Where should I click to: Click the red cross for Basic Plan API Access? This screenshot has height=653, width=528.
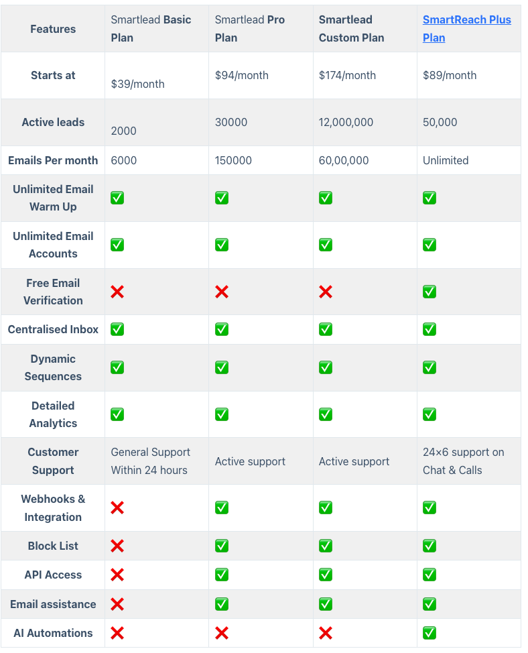pyautogui.click(x=117, y=575)
